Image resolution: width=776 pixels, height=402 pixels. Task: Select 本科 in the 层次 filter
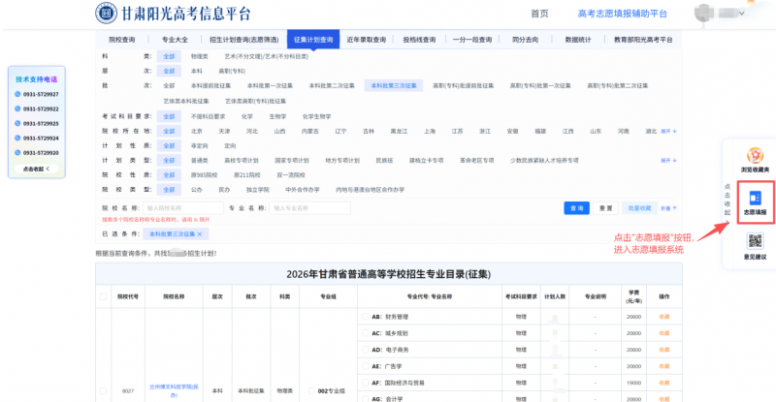coord(197,71)
